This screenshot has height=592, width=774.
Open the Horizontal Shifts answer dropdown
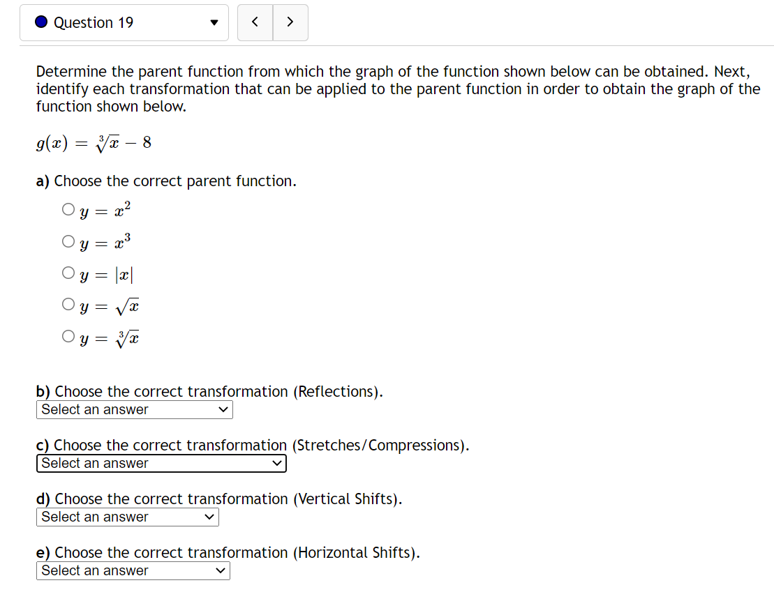pos(133,570)
